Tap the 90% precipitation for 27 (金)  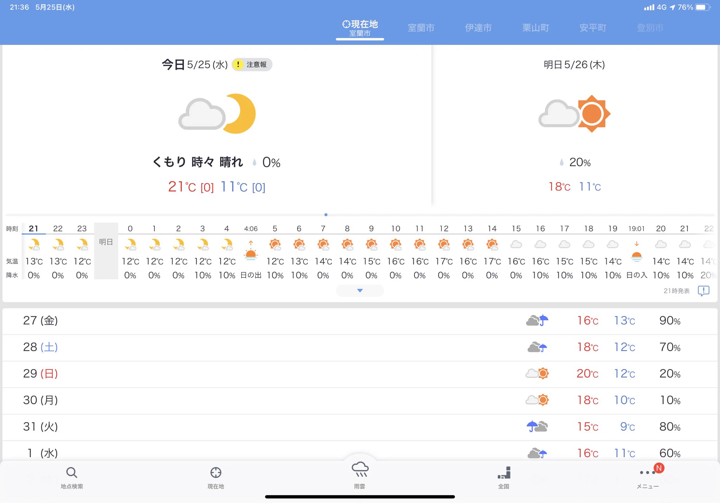670,320
